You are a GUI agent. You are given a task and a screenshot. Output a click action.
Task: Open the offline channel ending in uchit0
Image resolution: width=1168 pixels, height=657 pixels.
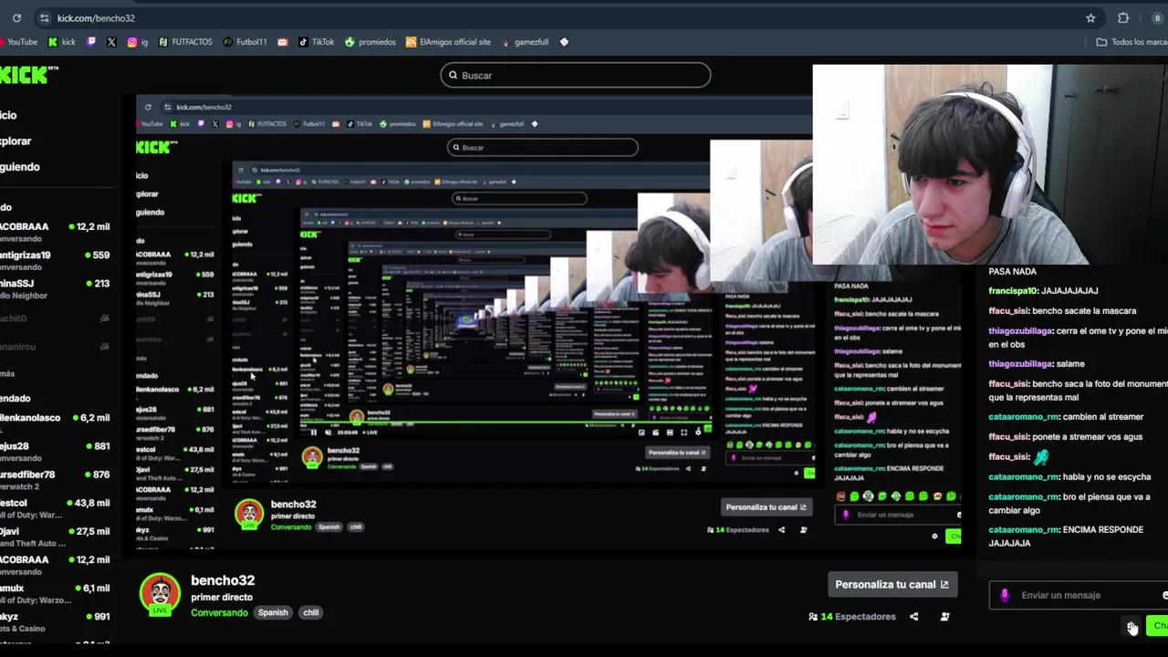pos(55,318)
